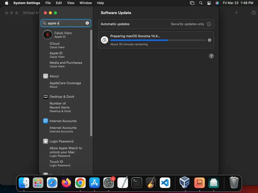
Task: Open TextEdit from the Dock
Action: click(x=123, y=183)
